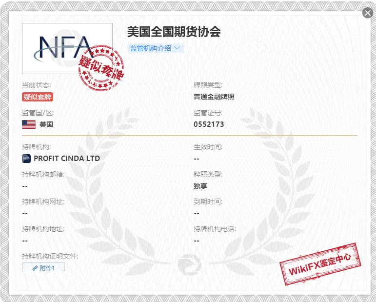This screenshot has height=302, width=376.
Task: Click the 持牌机构电话 label
Action: tap(215, 229)
